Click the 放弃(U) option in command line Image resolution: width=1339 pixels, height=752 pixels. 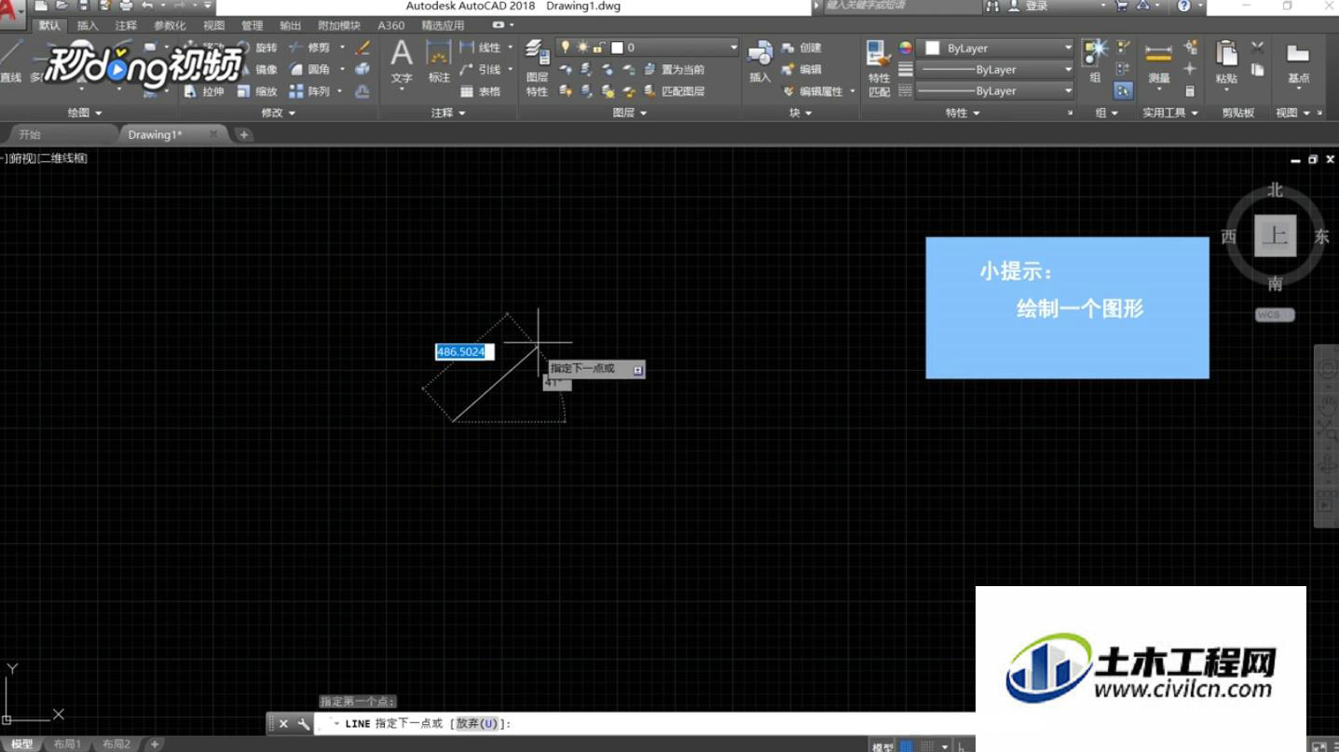coord(477,723)
